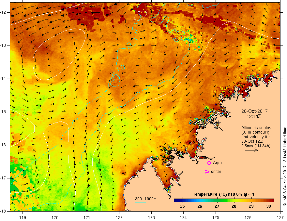Select the date text '28-Oct-2017'

(254, 111)
